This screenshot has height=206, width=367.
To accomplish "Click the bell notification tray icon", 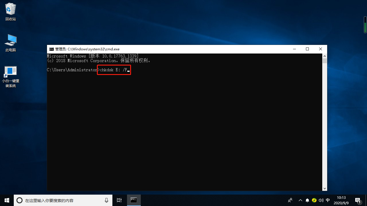I will click(x=307, y=200).
